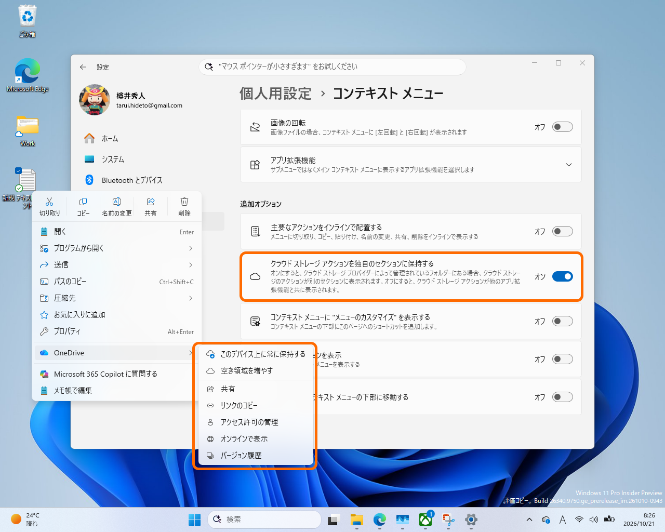Click the Settings gear taskbar icon
Viewport: 665px width, 532px height.
click(471, 520)
